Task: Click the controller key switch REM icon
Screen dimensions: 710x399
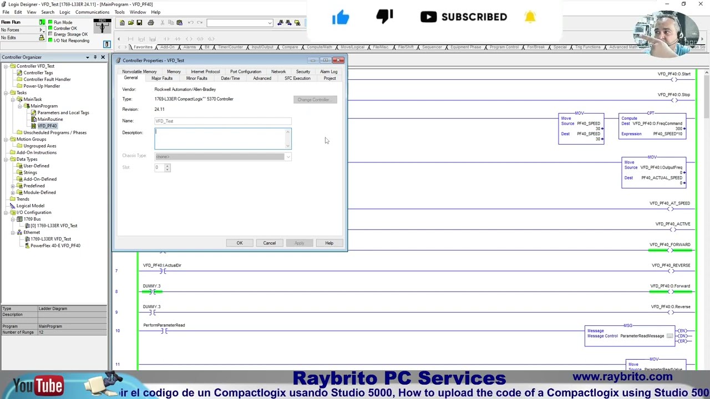Action: tap(102, 25)
